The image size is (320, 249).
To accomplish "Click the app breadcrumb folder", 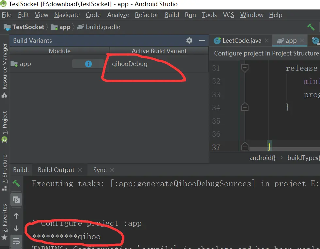I will click(61, 27).
